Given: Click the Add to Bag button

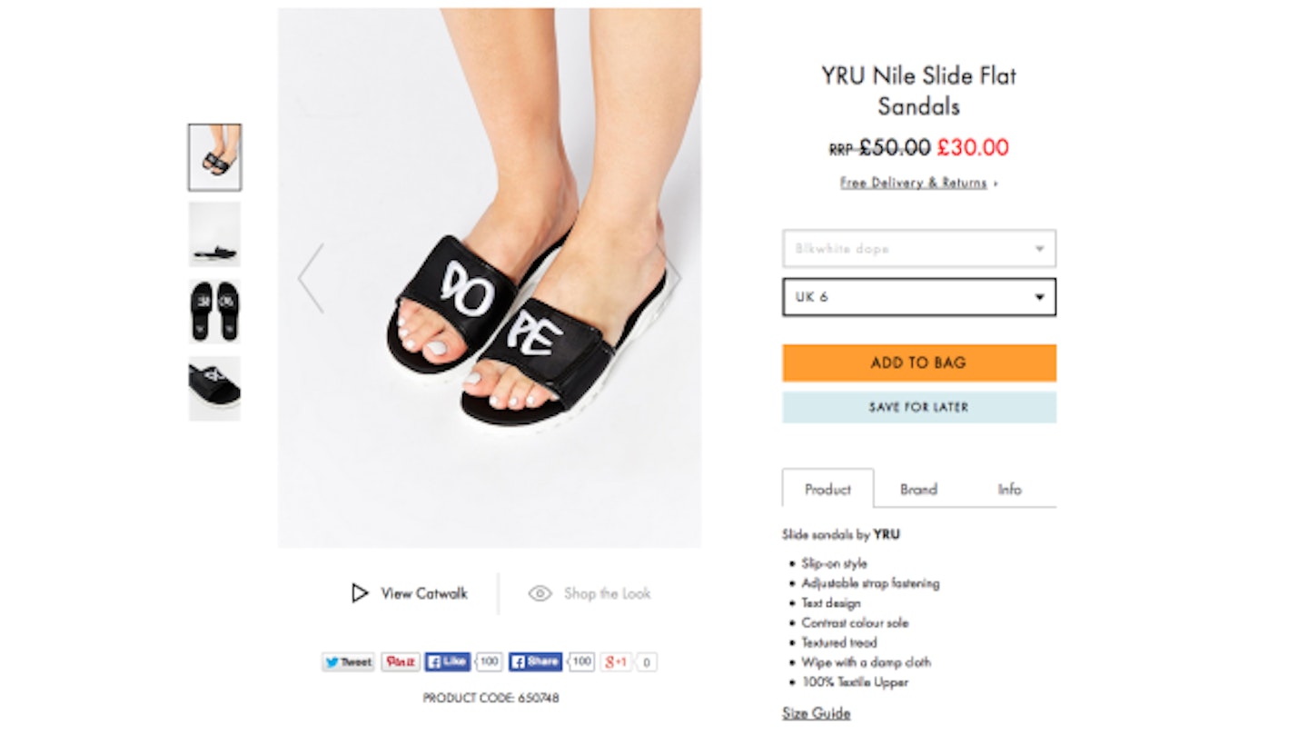Looking at the screenshot, I should click(919, 363).
